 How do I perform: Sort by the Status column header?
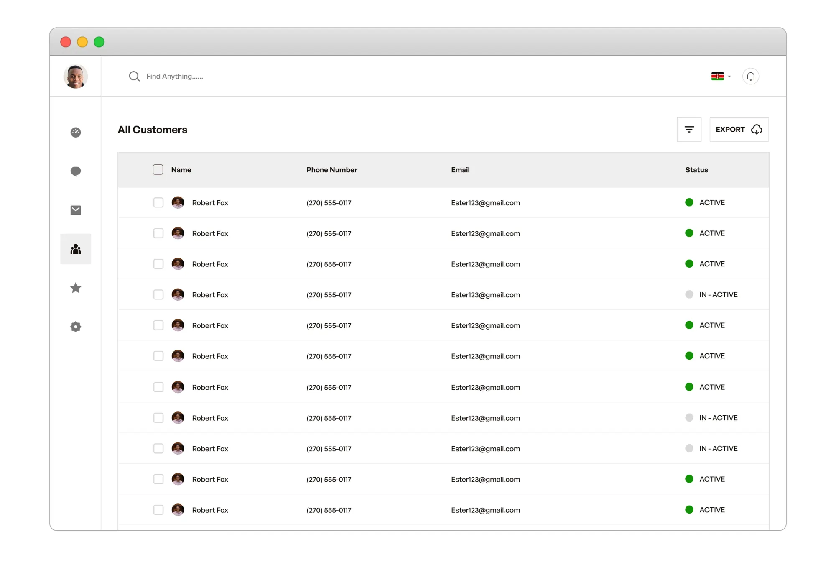pos(696,170)
